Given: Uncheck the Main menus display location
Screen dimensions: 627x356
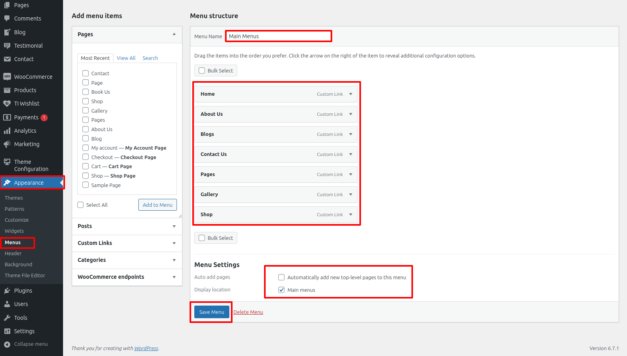Looking at the screenshot, I should click(x=281, y=290).
